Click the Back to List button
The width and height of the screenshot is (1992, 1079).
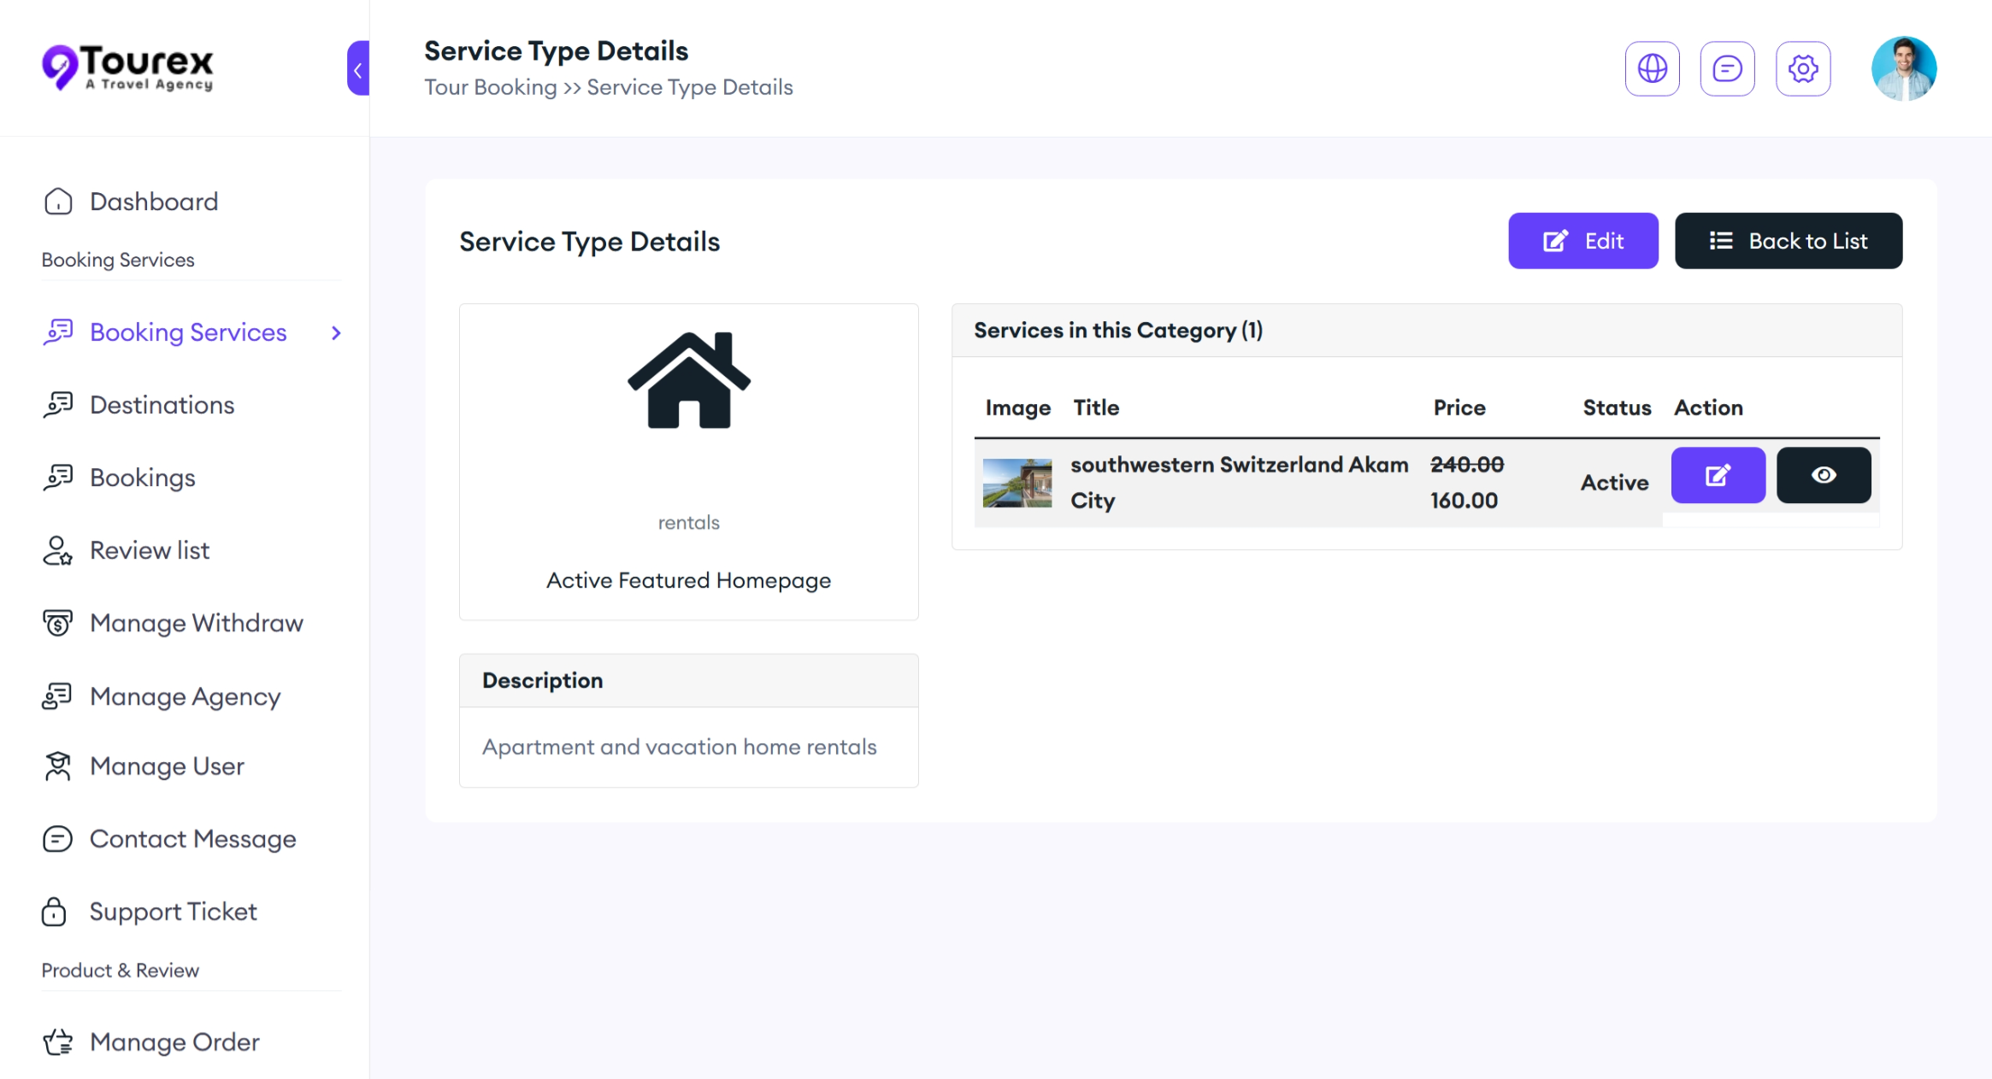pos(1788,241)
